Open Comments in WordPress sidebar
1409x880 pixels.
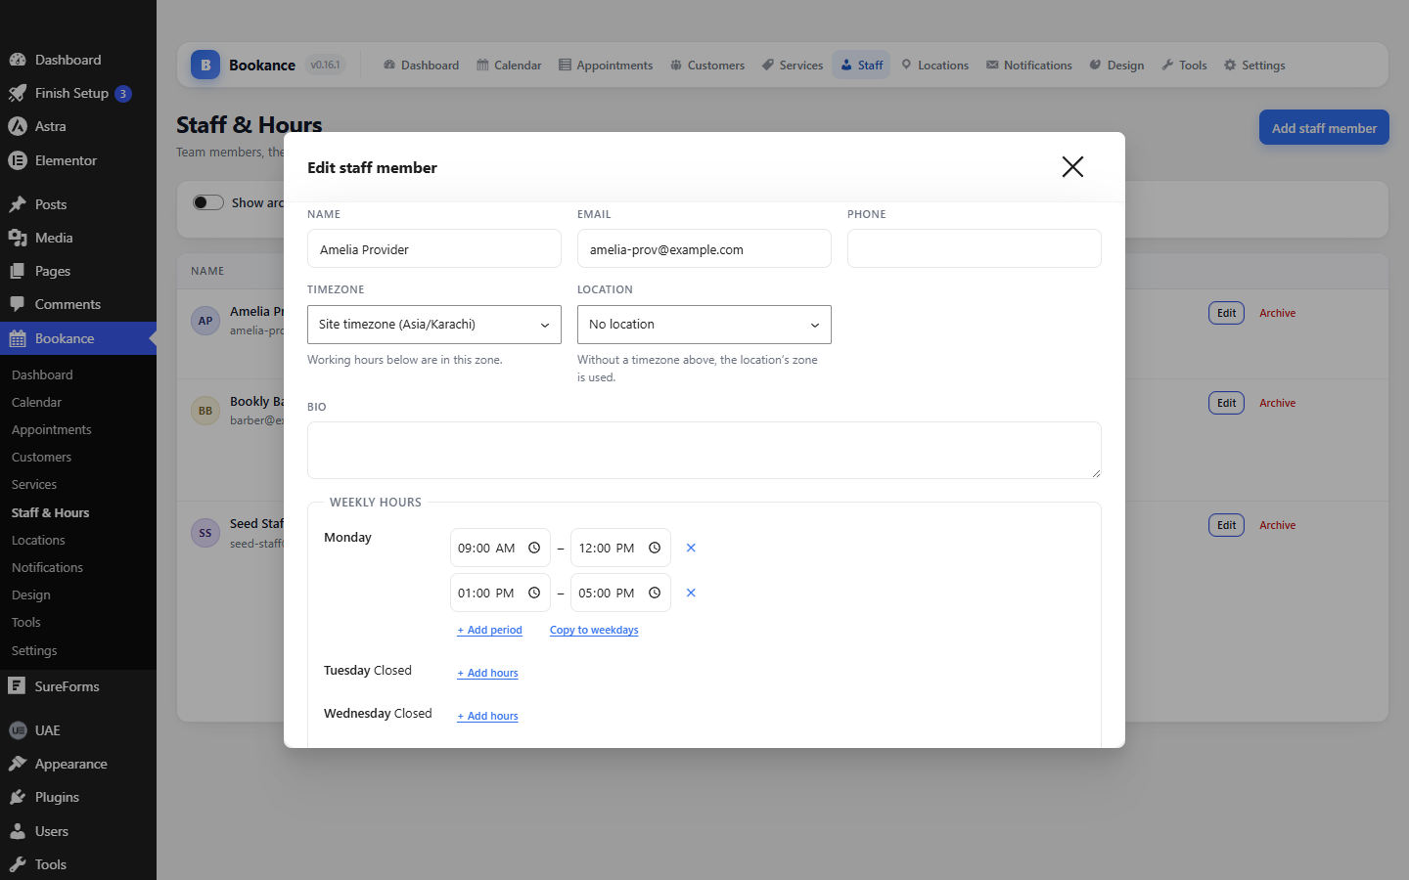78,304
